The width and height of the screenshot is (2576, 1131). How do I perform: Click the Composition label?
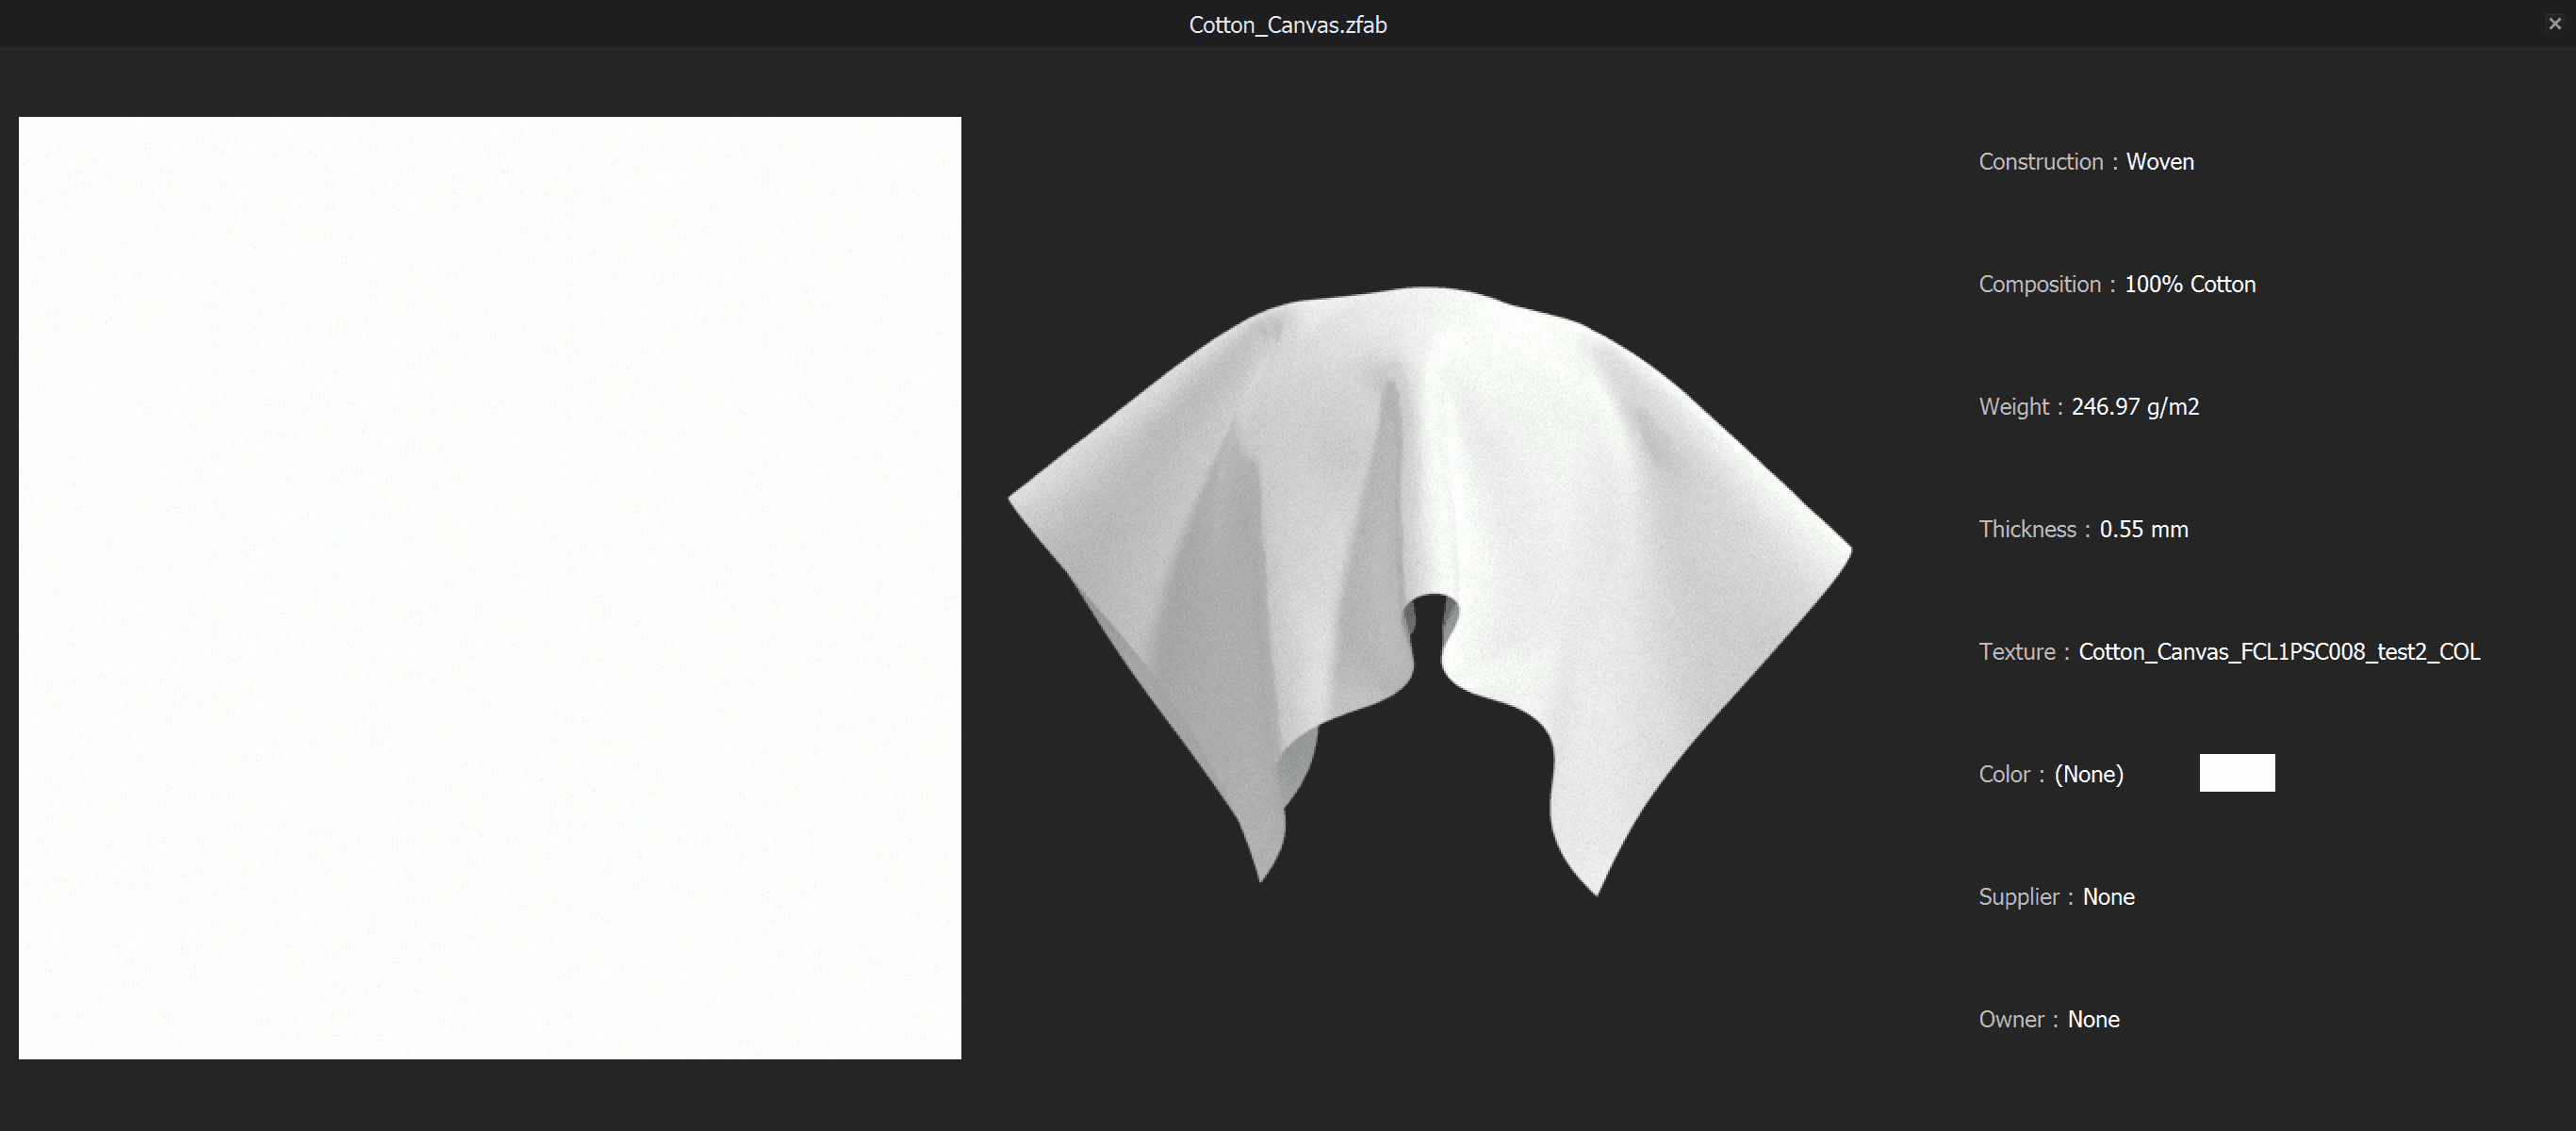pyautogui.click(x=2039, y=285)
